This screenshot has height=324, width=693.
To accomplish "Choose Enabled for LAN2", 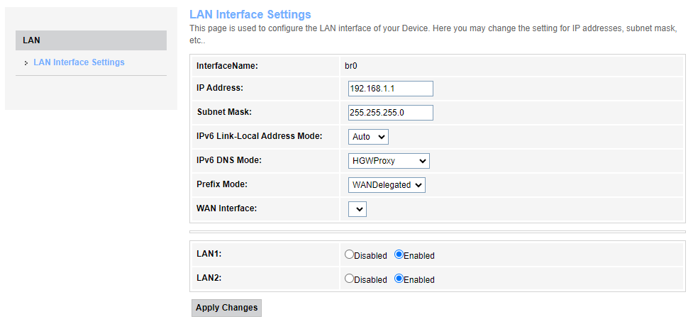I will pos(399,279).
